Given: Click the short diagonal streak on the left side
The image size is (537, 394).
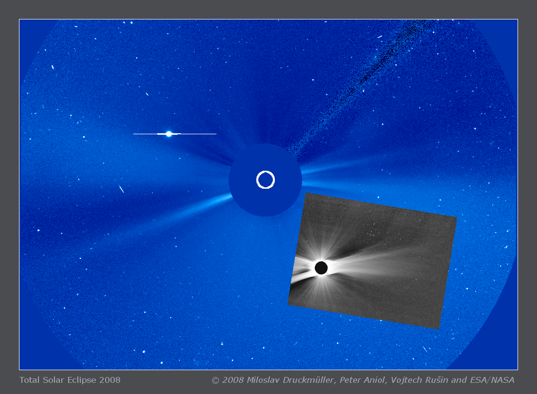Looking at the screenshot, I should pos(121,189).
